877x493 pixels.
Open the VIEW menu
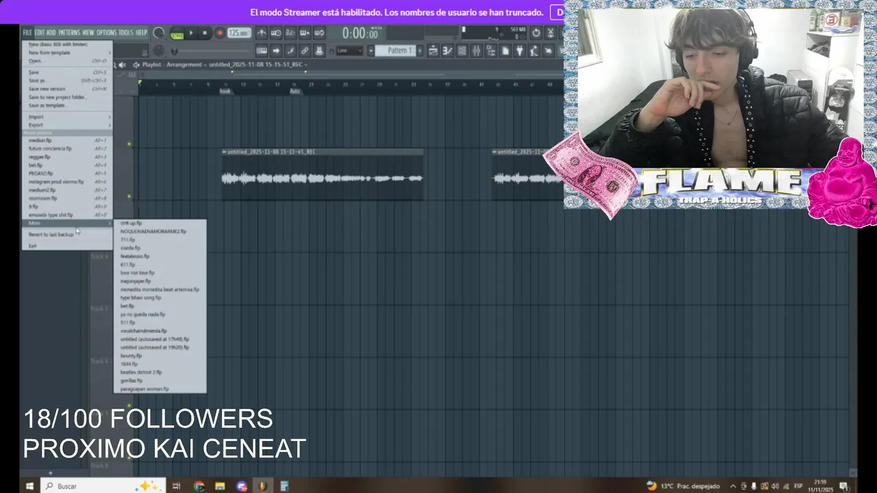tap(88, 33)
